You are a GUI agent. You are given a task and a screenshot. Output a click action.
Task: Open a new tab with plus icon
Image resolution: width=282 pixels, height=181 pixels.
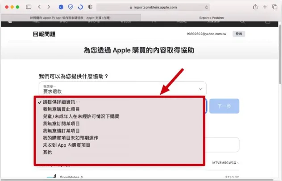point(265,7)
